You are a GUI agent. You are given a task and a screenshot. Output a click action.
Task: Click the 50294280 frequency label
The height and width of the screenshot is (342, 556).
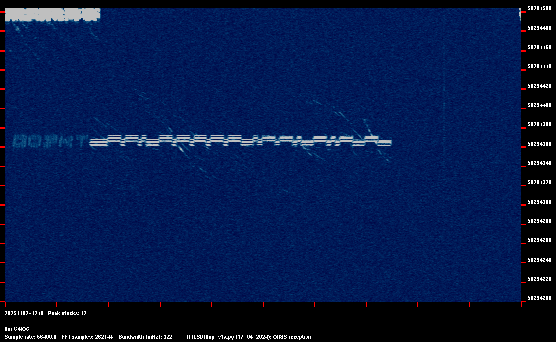click(x=539, y=221)
